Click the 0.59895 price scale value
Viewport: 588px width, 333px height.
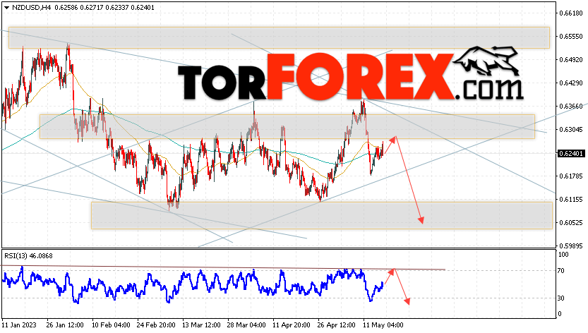(571, 246)
